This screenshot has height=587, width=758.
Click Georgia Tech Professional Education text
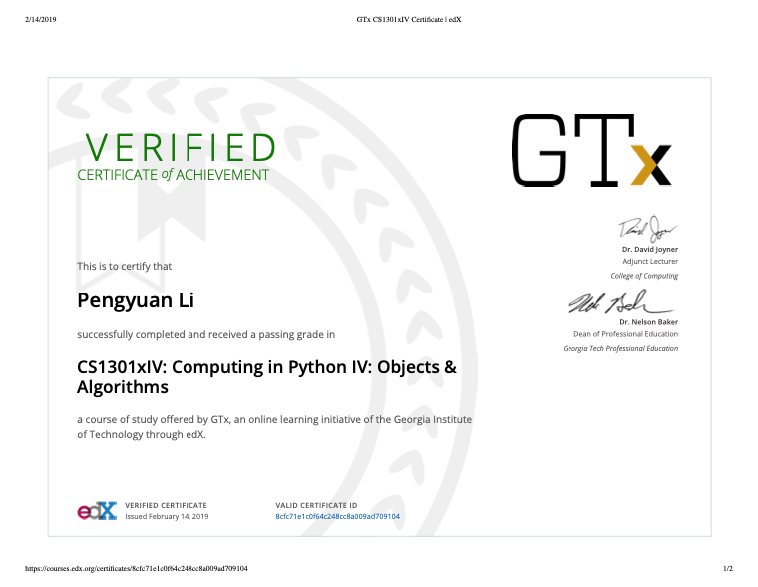[620, 349]
